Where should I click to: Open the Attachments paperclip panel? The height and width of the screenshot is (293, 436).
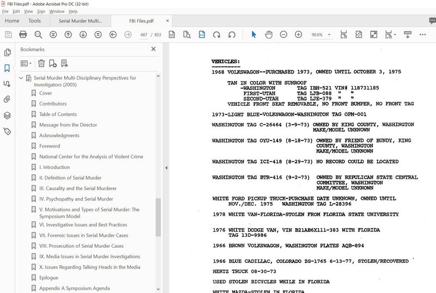point(7,100)
